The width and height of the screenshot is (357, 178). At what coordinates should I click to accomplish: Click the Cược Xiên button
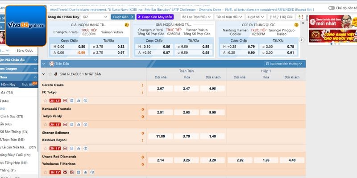pos(123,17)
